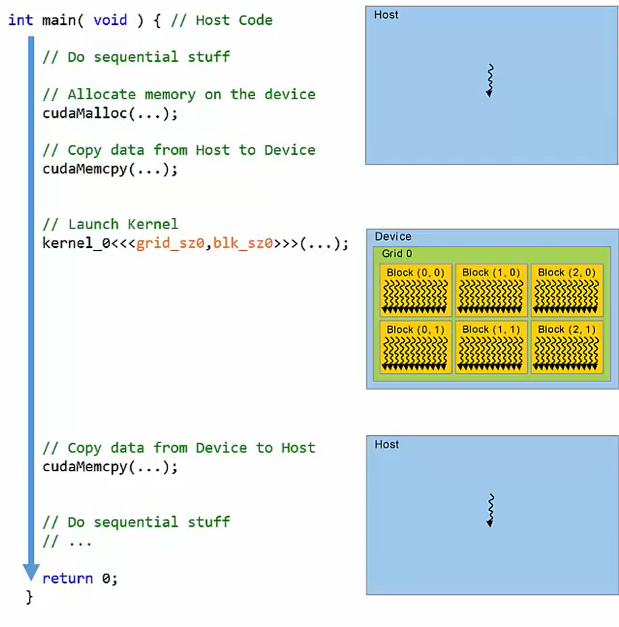The height and width of the screenshot is (627, 619).
Task: Click the wavy thread arrow in top Host box
Action: pos(489,80)
